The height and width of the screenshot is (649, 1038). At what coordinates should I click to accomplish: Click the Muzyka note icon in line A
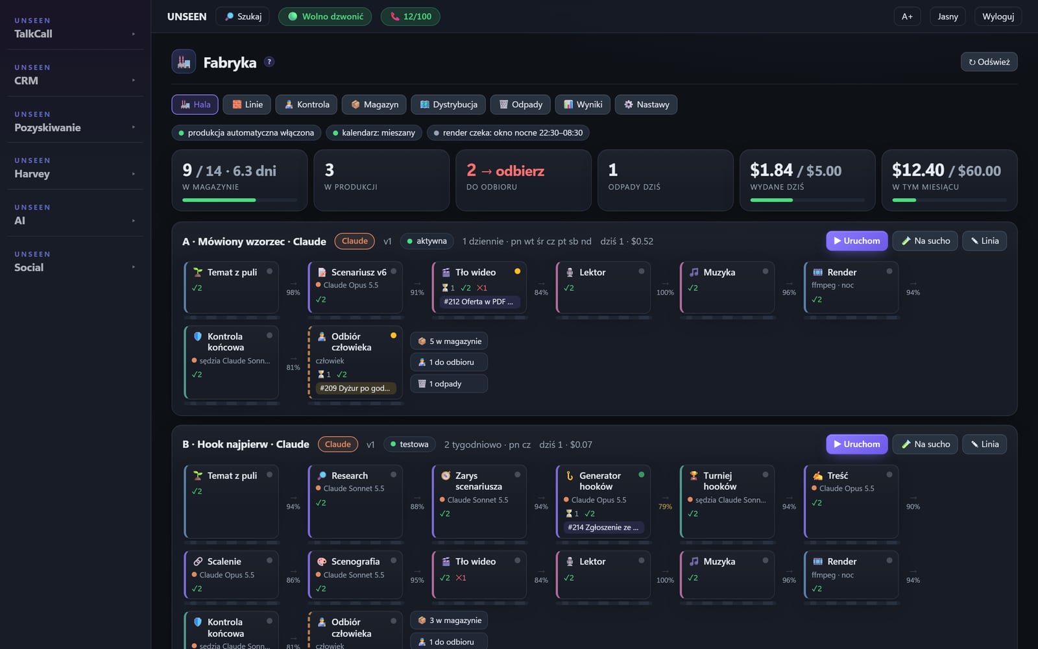tap(694, 273)
